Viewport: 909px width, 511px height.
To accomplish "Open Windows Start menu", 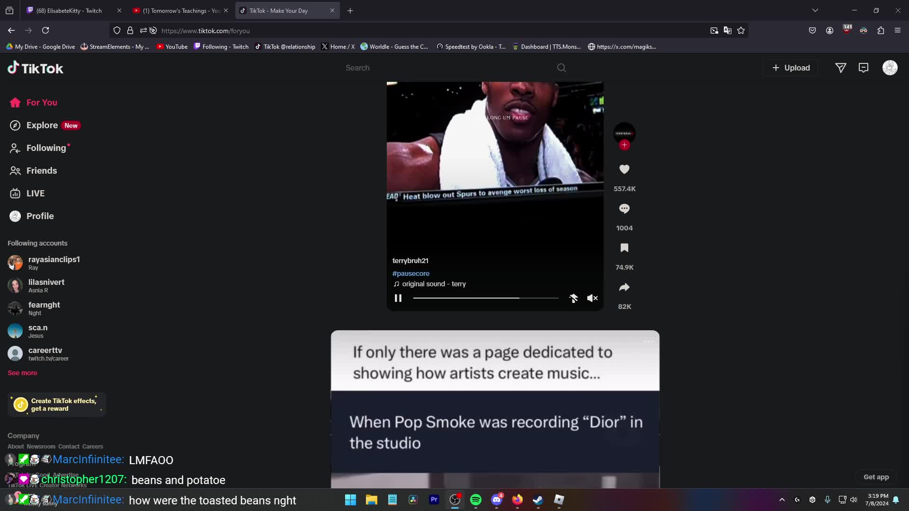I will (x=351, y=500).
